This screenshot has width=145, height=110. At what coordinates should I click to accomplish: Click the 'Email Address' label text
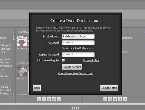click(51, 36)
